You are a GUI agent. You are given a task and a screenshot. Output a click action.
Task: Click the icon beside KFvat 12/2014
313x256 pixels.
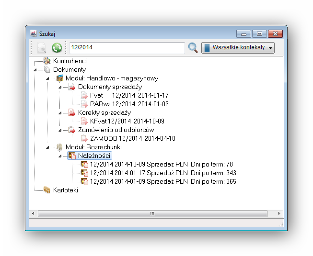pos(84,121)
